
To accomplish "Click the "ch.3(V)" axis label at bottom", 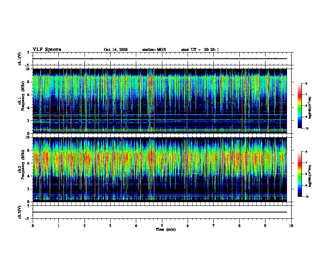I will pos(20,212).
